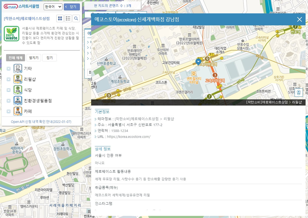Click the 서울시 인증 여부 heading
The image size is (308, 218).
click(108, 155)
